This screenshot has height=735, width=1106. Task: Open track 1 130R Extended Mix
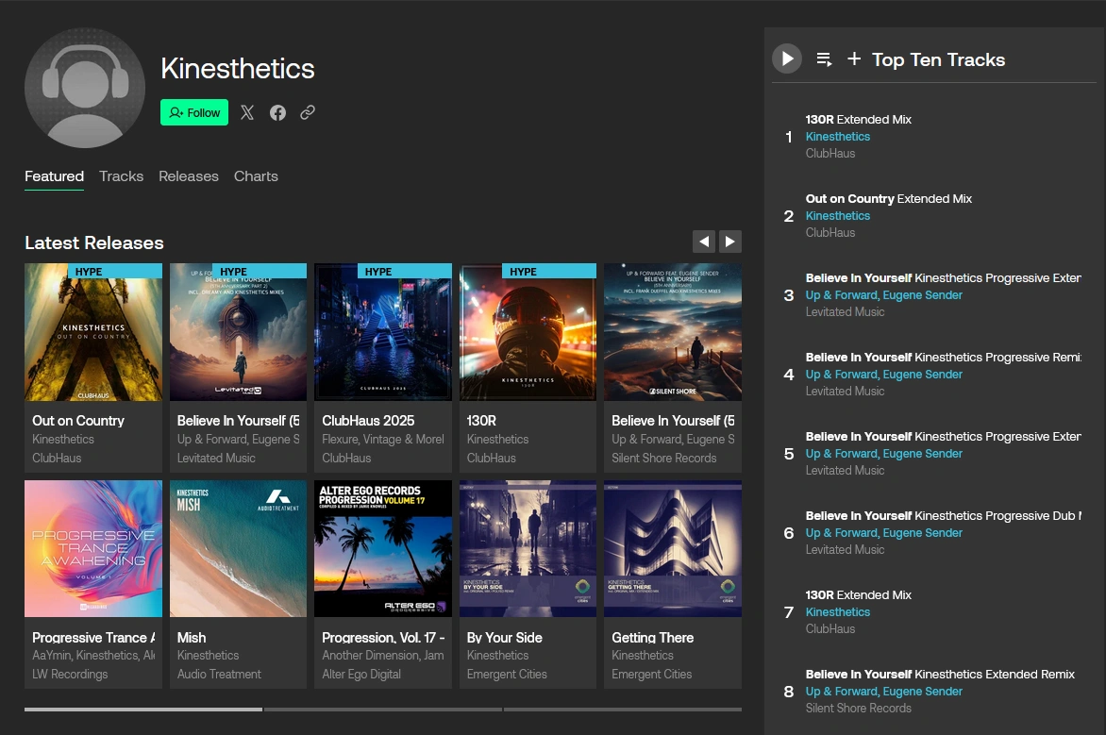click(859, 119)
